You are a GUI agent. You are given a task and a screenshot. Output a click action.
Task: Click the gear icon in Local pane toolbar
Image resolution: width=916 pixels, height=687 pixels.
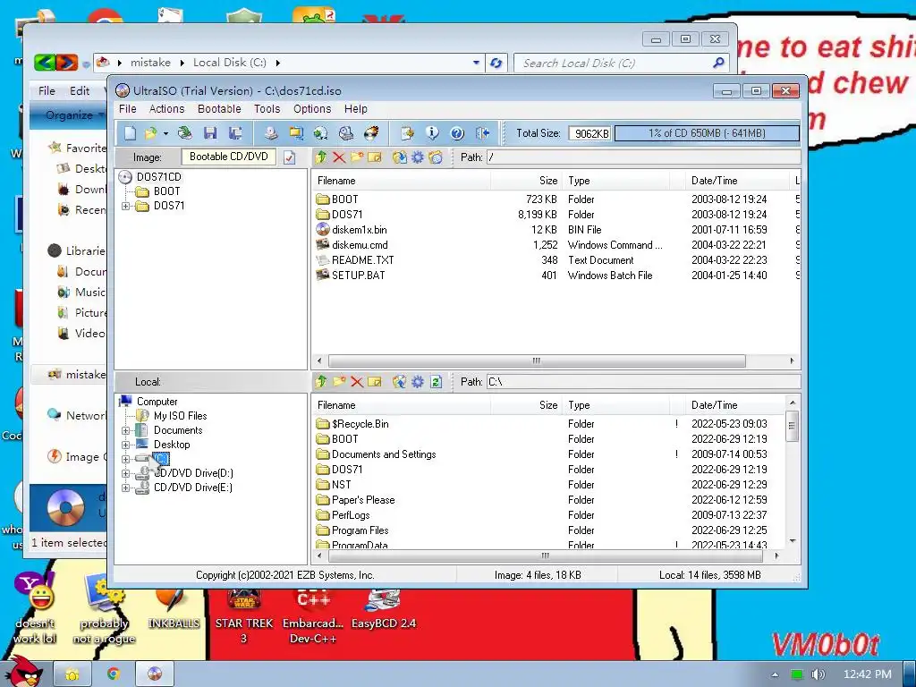[x=418, y=381]
